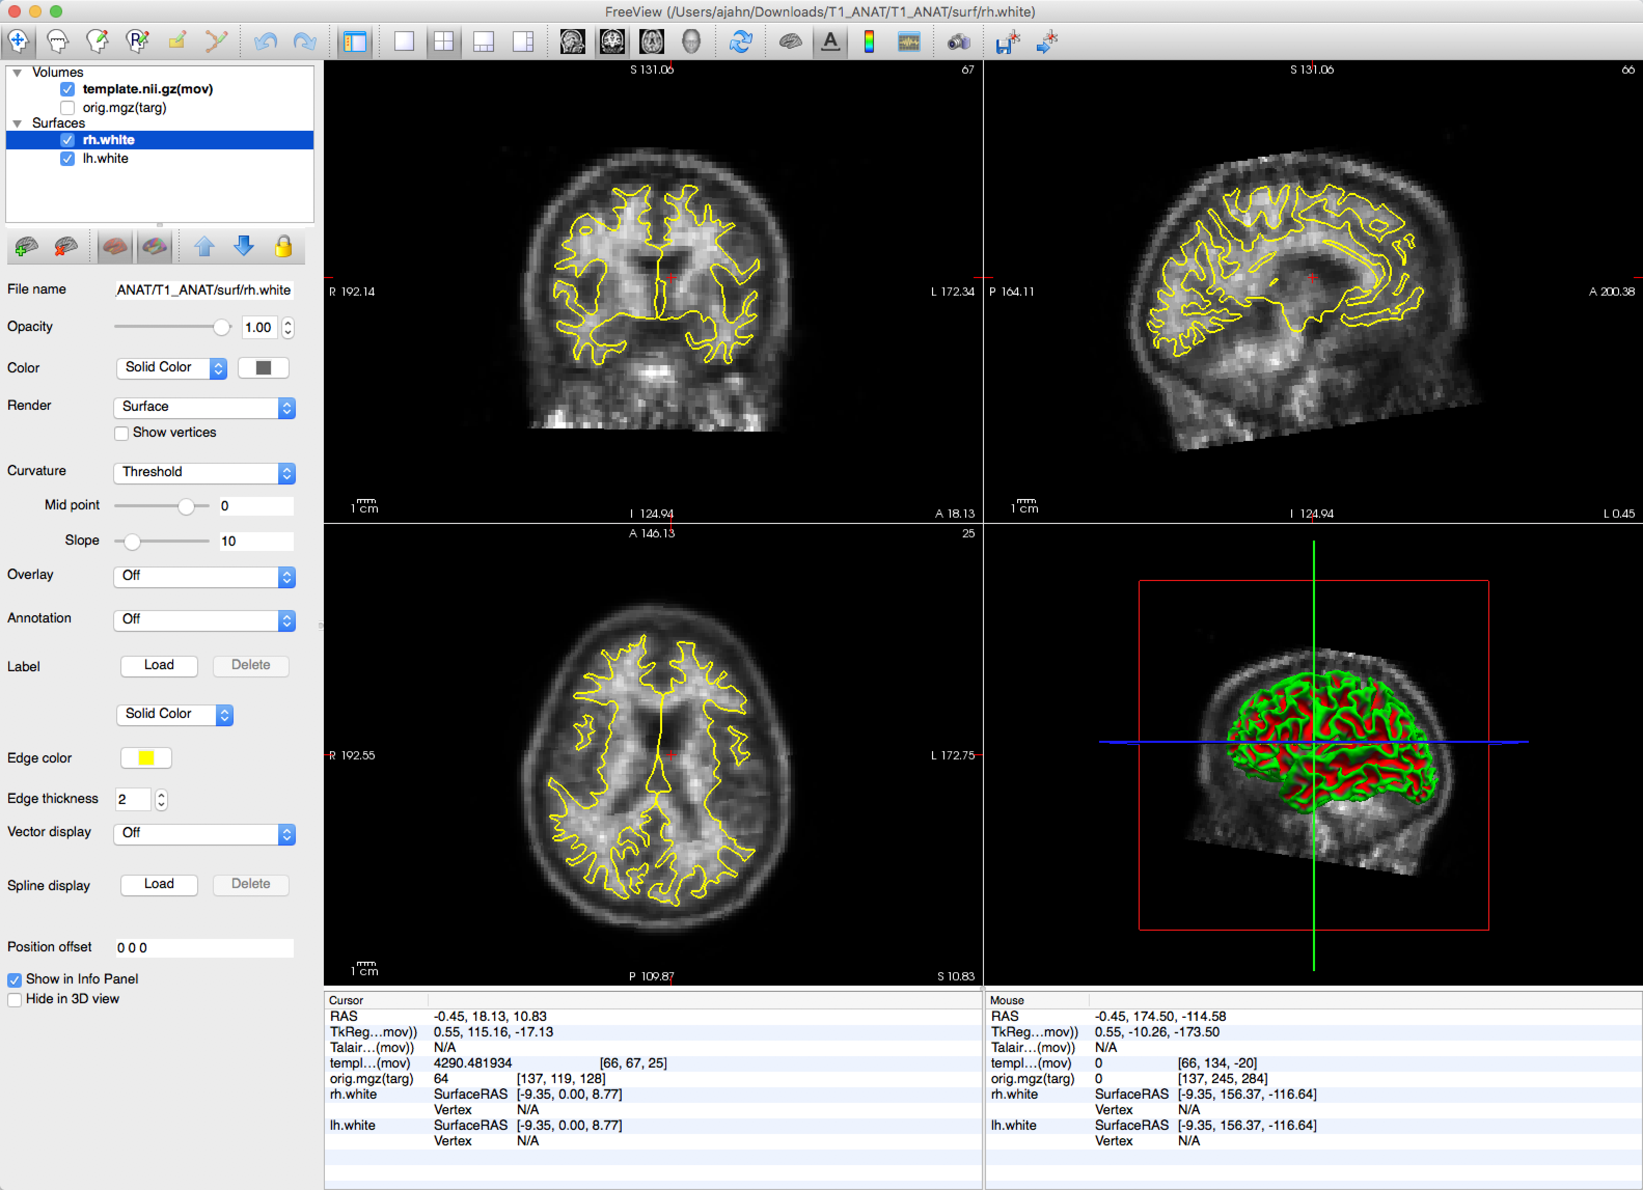
Task: Click the Opacity value stepper arrows
Action: click(x=287, y=328)
